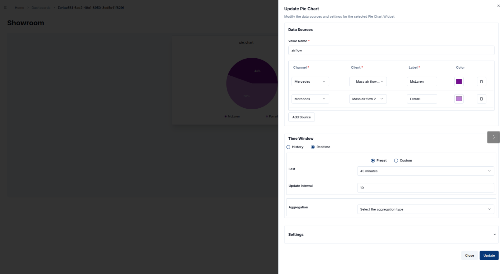
Task: Open the Last 45 minutes dropdown
Action: 426,171
